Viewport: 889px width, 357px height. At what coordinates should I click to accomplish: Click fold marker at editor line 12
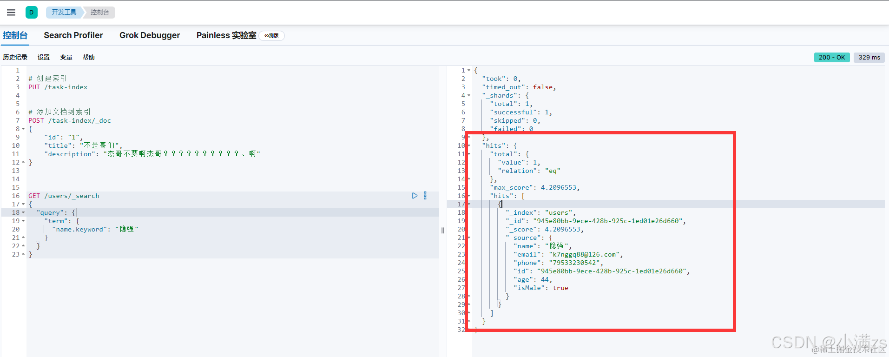(23, 162)
